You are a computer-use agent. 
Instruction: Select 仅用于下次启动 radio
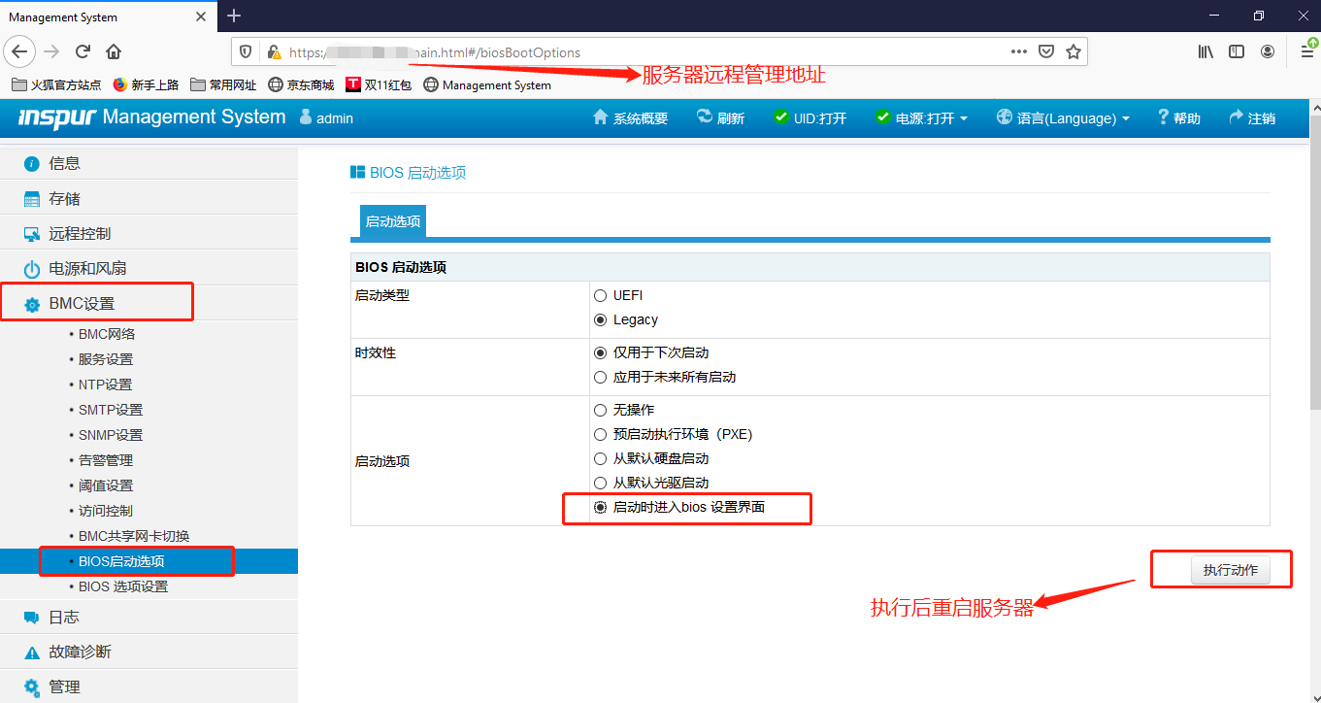coord(600,352)
